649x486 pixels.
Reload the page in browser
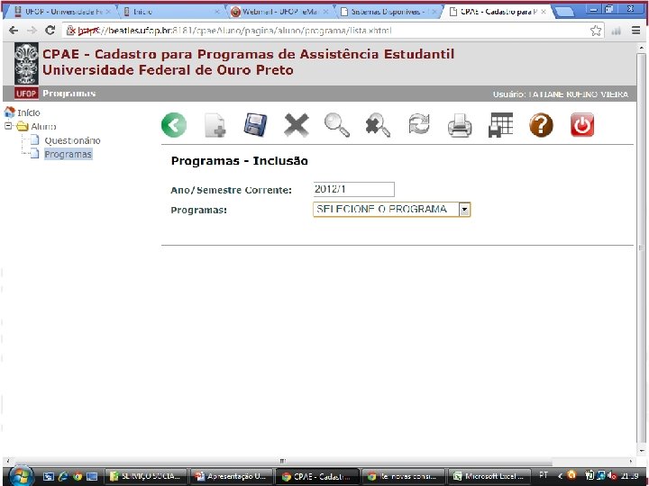tap(50, 31)
